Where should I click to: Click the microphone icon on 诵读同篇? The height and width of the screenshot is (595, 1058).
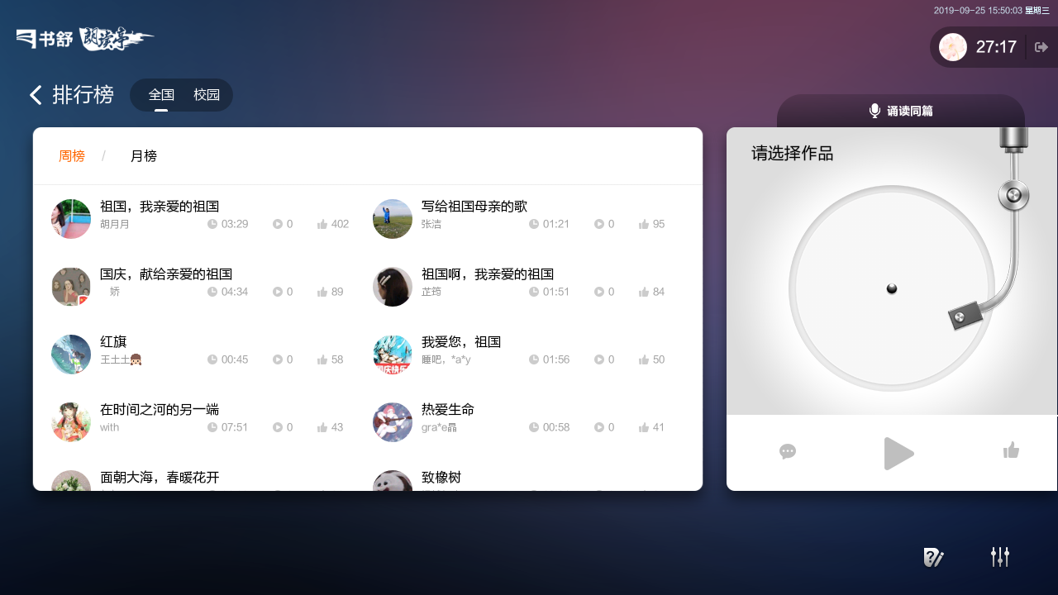pyautogui.click(x=875, y=111)
